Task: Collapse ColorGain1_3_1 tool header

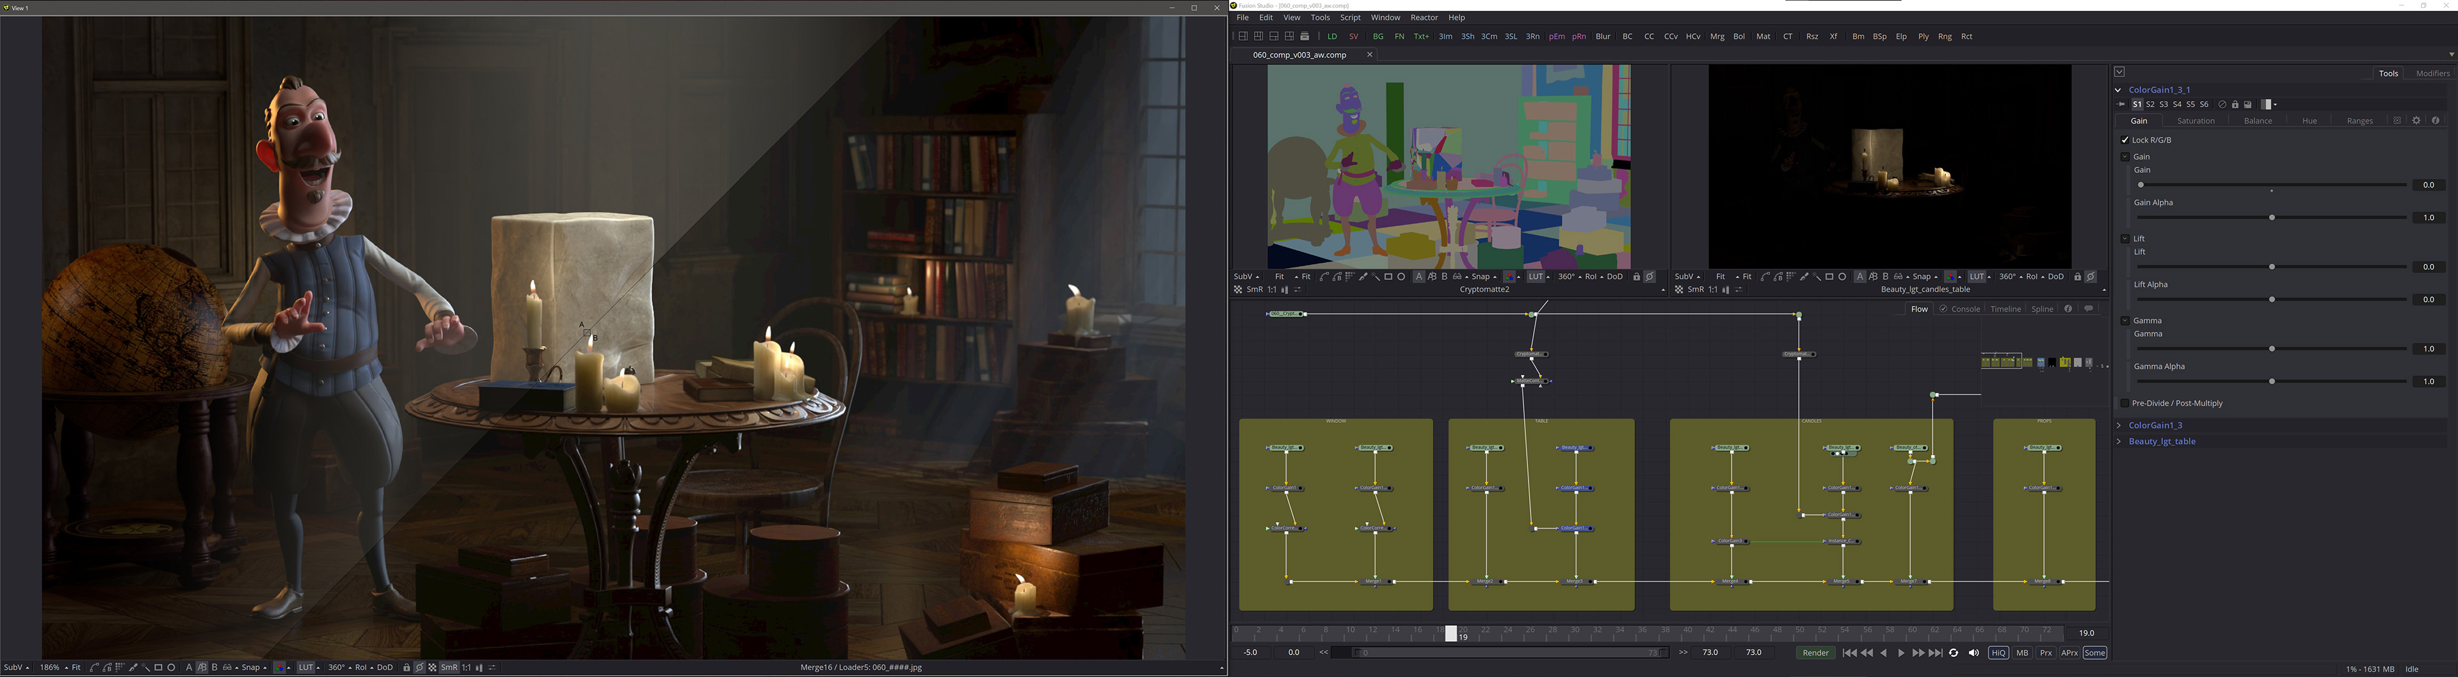Action: 2118,90
